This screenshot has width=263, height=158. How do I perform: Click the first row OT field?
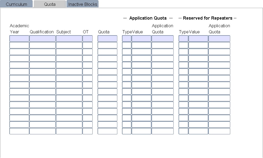88,39
